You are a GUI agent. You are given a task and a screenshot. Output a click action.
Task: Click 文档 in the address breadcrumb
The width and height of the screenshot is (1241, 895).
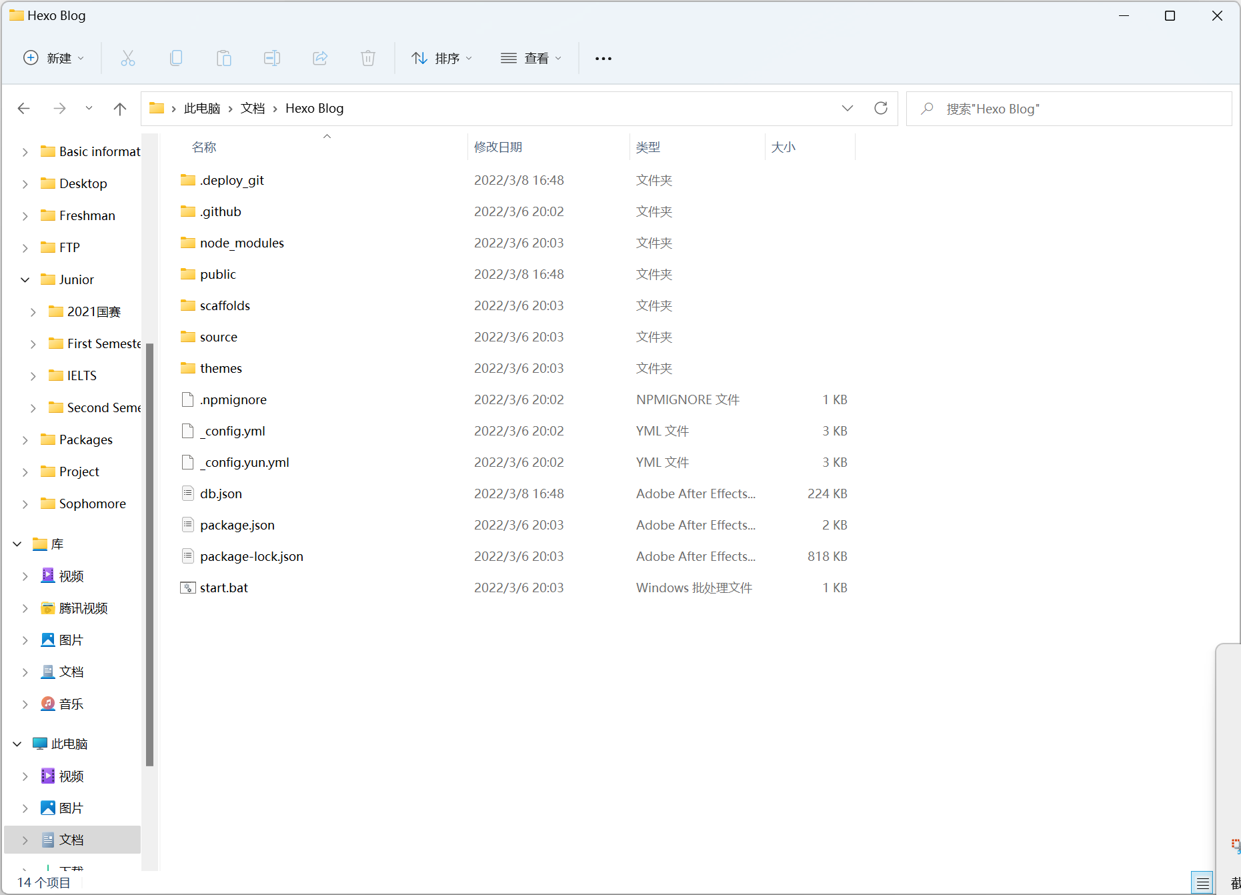tap(253, 109)
